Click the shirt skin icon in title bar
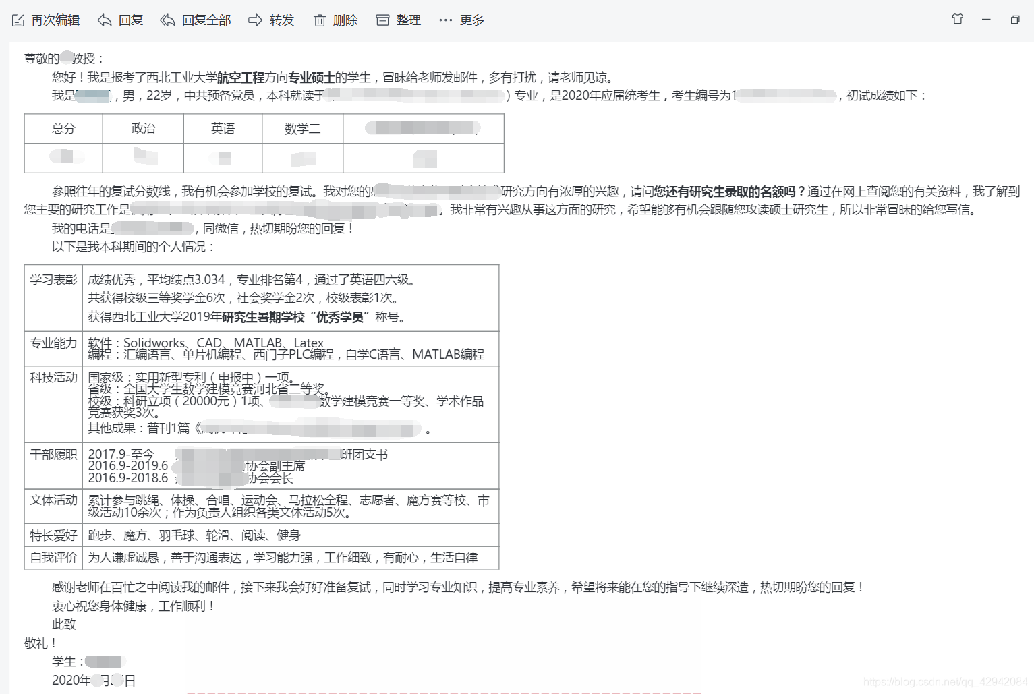 [958, 19]
